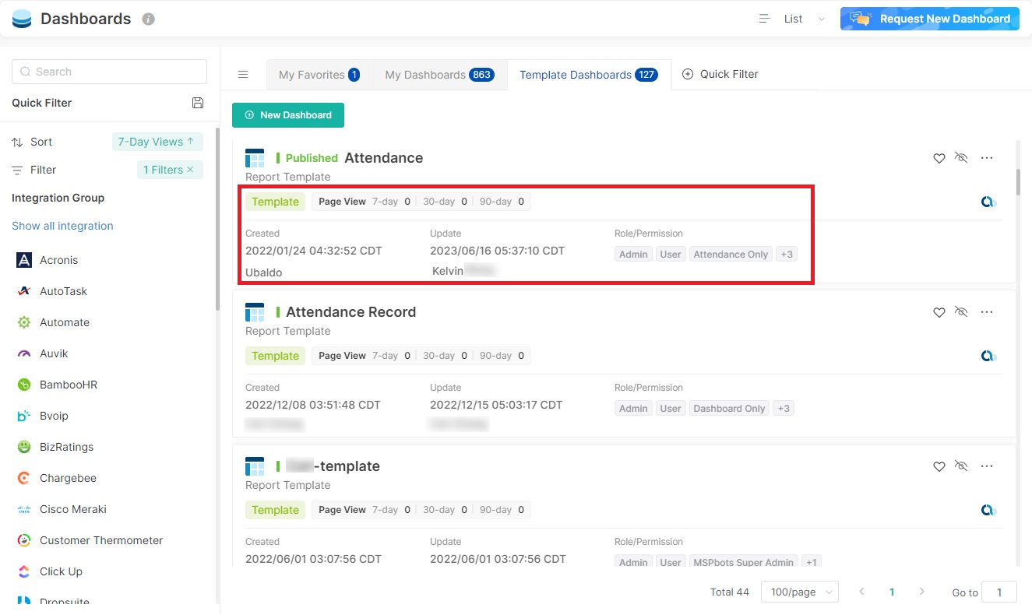Open the Cisco Meraki integration
This screenshot has height=615, width=1032.
pyautogui.click(x=23, y=508)
